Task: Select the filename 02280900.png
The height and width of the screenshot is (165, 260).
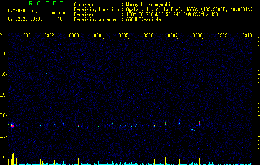Action: coord(23,11)
